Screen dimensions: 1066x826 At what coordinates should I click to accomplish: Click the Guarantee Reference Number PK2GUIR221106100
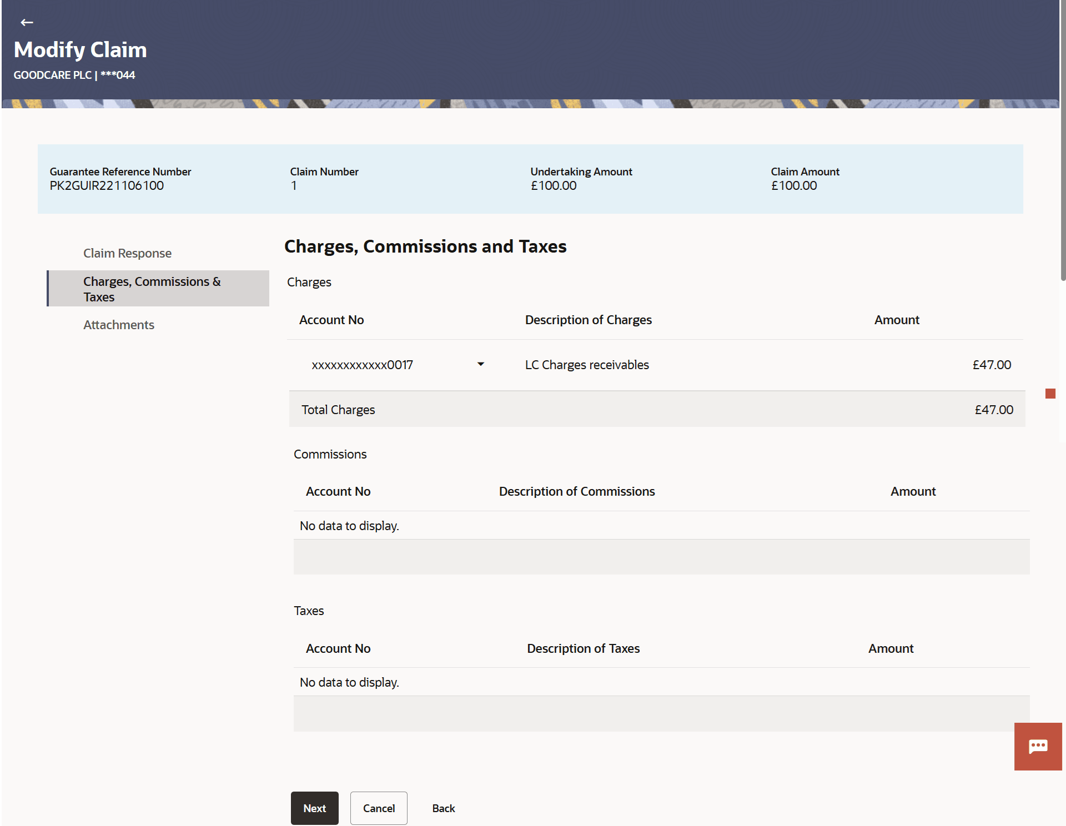coord(107,186)
